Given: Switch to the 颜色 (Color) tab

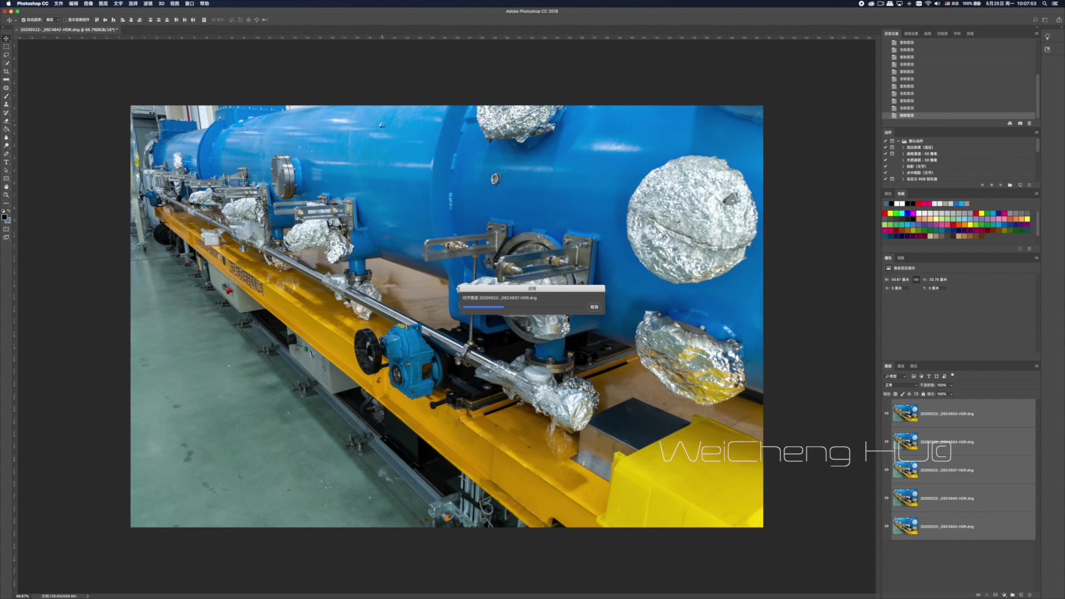Looking at the screenshot, I should click(x=888, y=194).
